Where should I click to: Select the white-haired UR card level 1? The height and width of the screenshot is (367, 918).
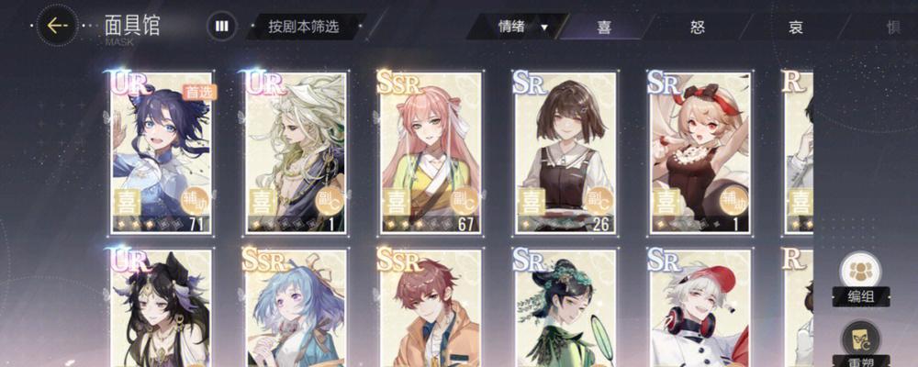tap(296, 153)
